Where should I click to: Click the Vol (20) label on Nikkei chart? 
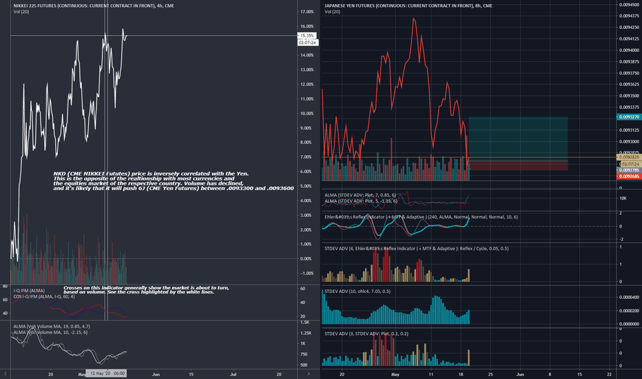click(21, 12)
